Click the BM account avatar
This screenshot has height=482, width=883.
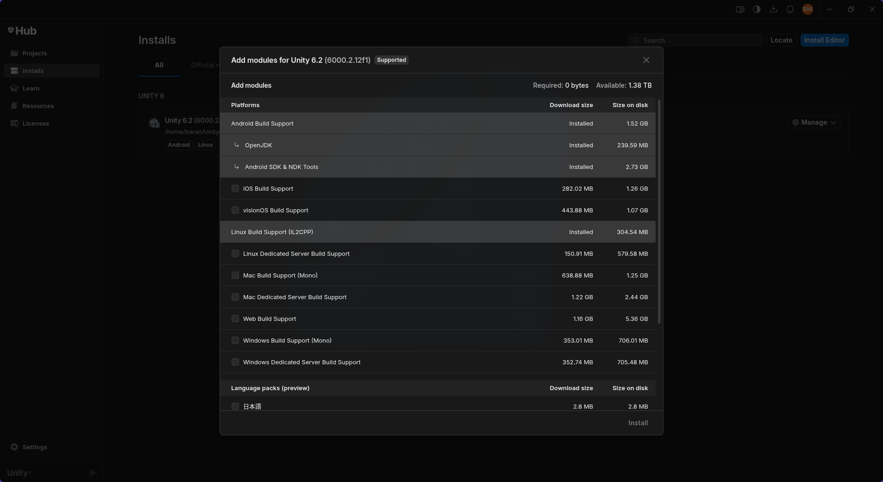[x=807, y=9]
